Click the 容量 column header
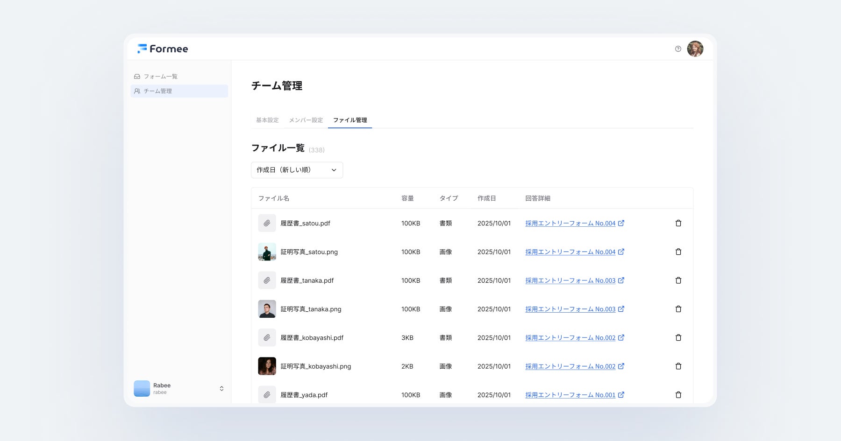This screenshot has width=841, height=441. click(x=407, y=198)
